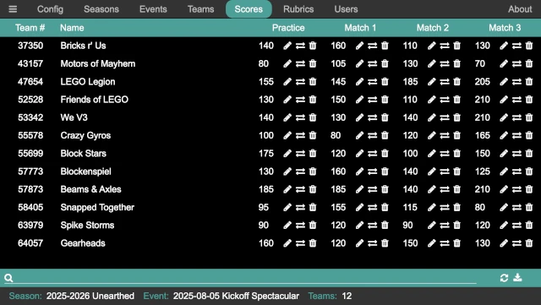The height and width of the screenshot is (305, 541).
Task: Go to the Events tab
Action: [x=153, y=9]
